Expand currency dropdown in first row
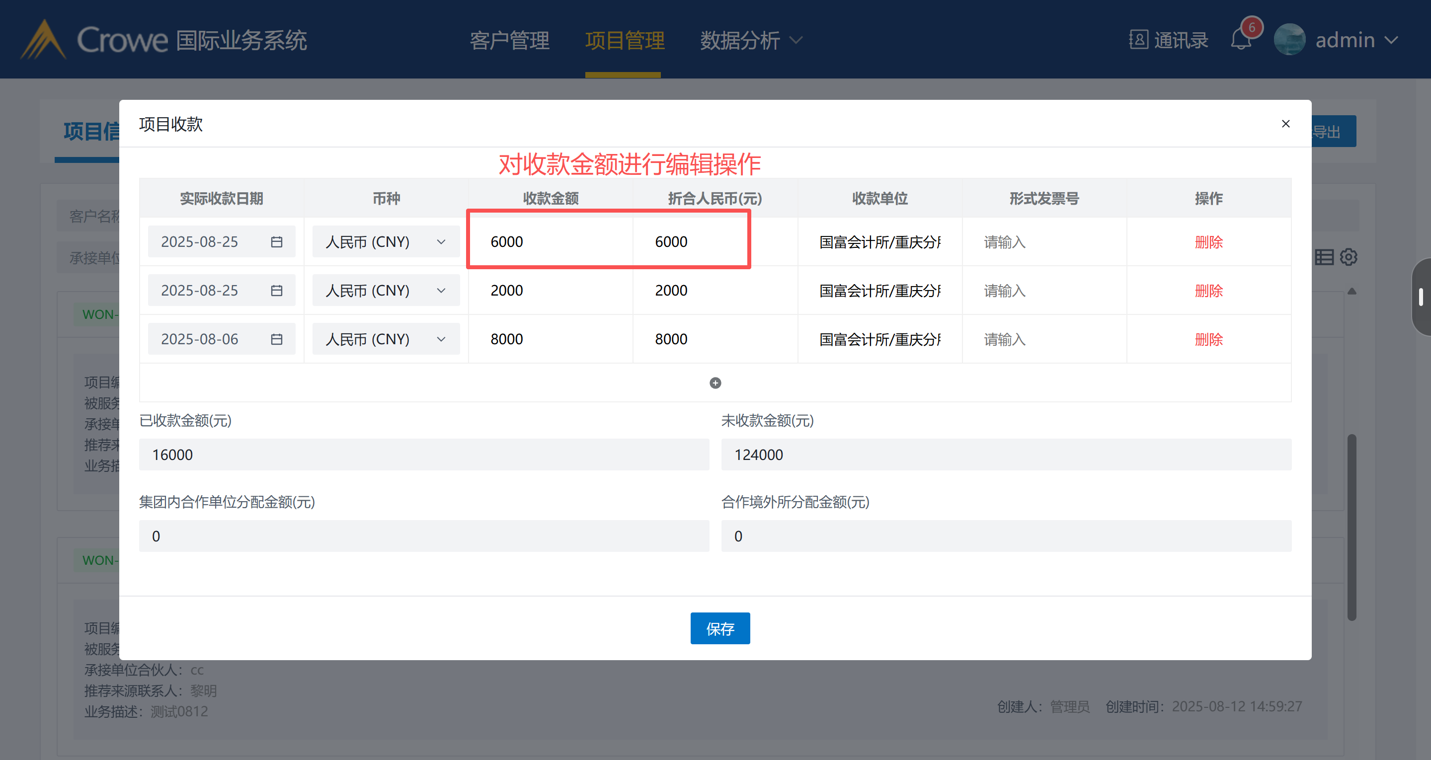Viewport: 1431px width, 760px height. pos(441,242)
